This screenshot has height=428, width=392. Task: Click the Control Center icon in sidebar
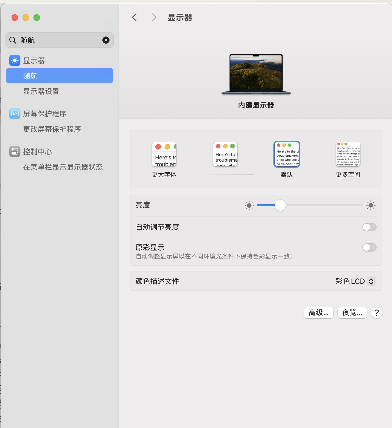[x=15, y=151]
